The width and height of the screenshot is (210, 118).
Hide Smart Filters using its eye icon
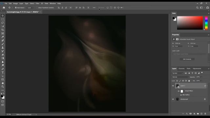coord(178,91)
